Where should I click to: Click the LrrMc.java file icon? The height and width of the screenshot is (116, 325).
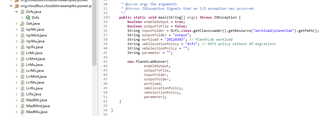(23, 71)
